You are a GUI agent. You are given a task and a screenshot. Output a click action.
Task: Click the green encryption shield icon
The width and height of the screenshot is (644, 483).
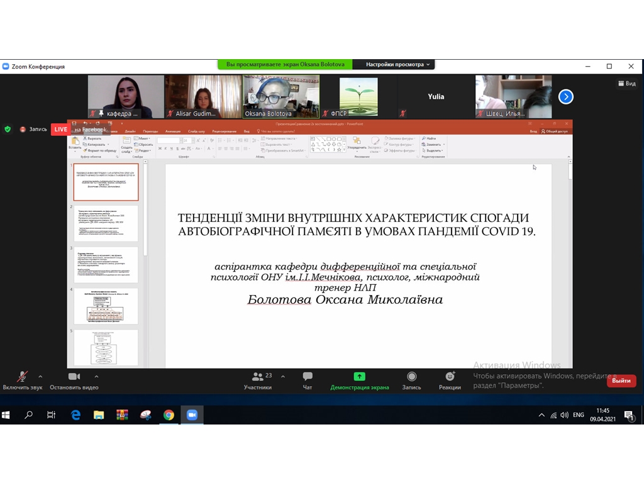(x=8, y=130)
